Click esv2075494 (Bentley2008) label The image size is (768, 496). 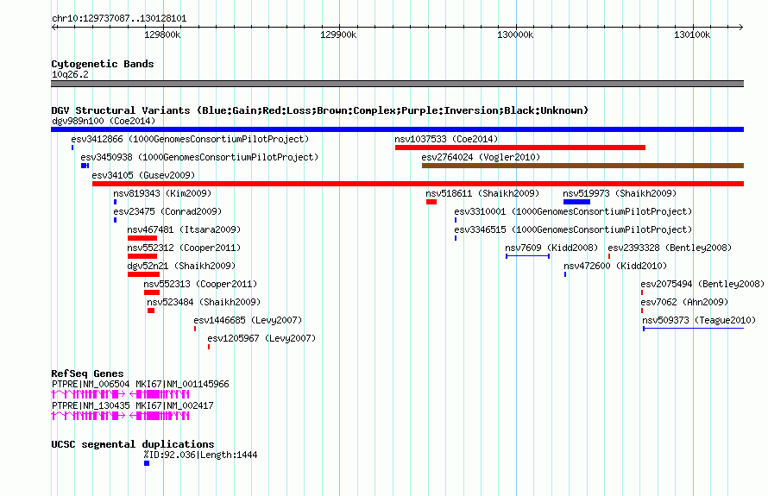coord(702,284)
